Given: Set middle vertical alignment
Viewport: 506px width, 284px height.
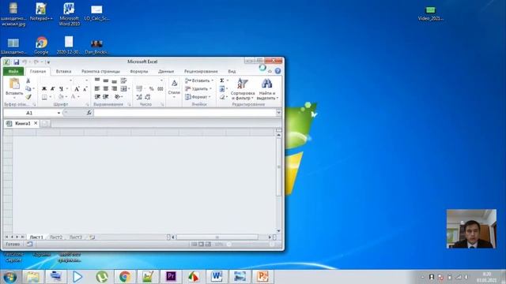Looking at the screenshot, I should coord(106,80).
